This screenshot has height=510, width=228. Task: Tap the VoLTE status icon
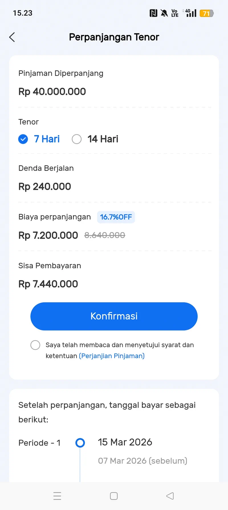tap(175, 13)
